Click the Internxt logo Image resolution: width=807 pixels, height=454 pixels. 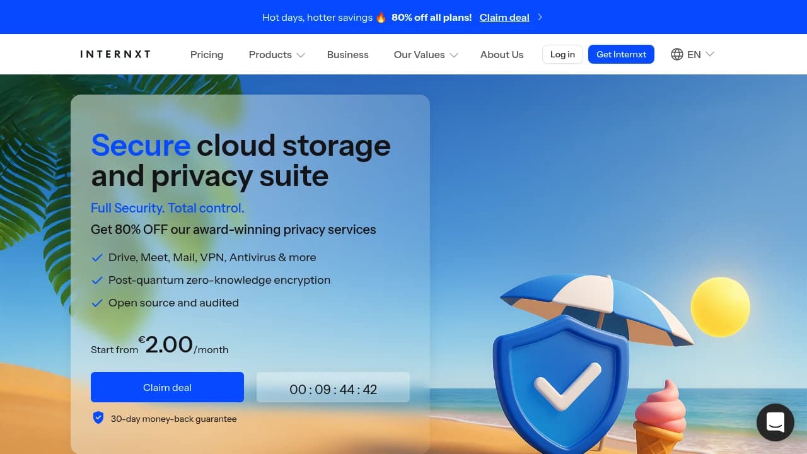tap(115, 54)
